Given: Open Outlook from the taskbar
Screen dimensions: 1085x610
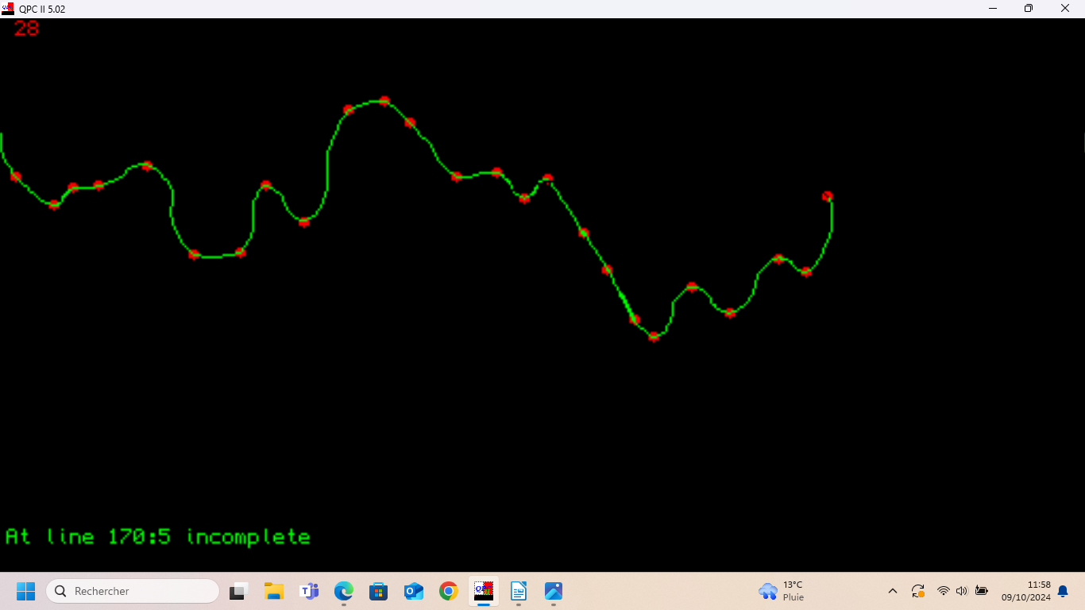Looking at the screenshot, I should pyautogui.click(x=414, y=591).
